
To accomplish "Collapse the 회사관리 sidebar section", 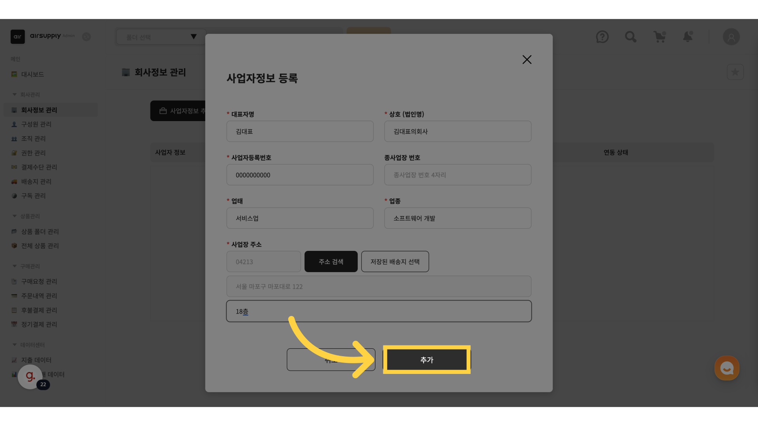I will click(x=15, y=95).
